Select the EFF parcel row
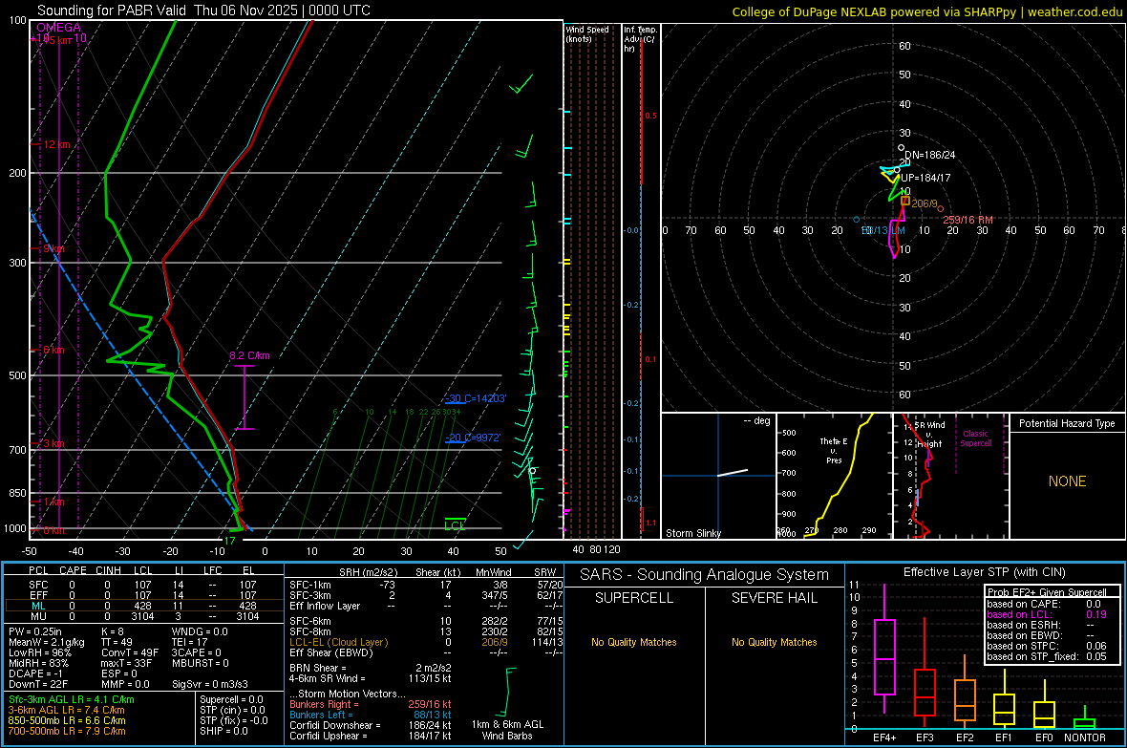Image resolution: width=1127 pixels, height=748 pixels. click(144, 595)
